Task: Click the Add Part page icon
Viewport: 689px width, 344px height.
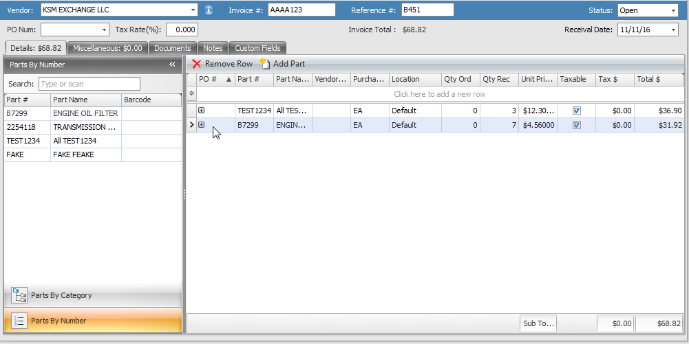Action: [x=265, y=64]
